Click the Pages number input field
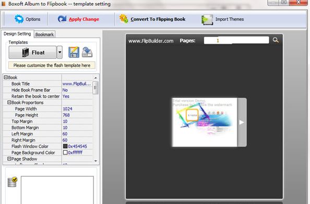This screenshot has height=204, width=310. pyautogui.click(x=236, y=40)
